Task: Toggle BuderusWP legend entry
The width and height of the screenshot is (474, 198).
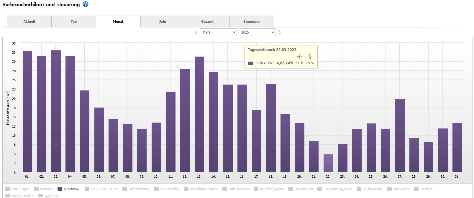Action: (69, 189)
